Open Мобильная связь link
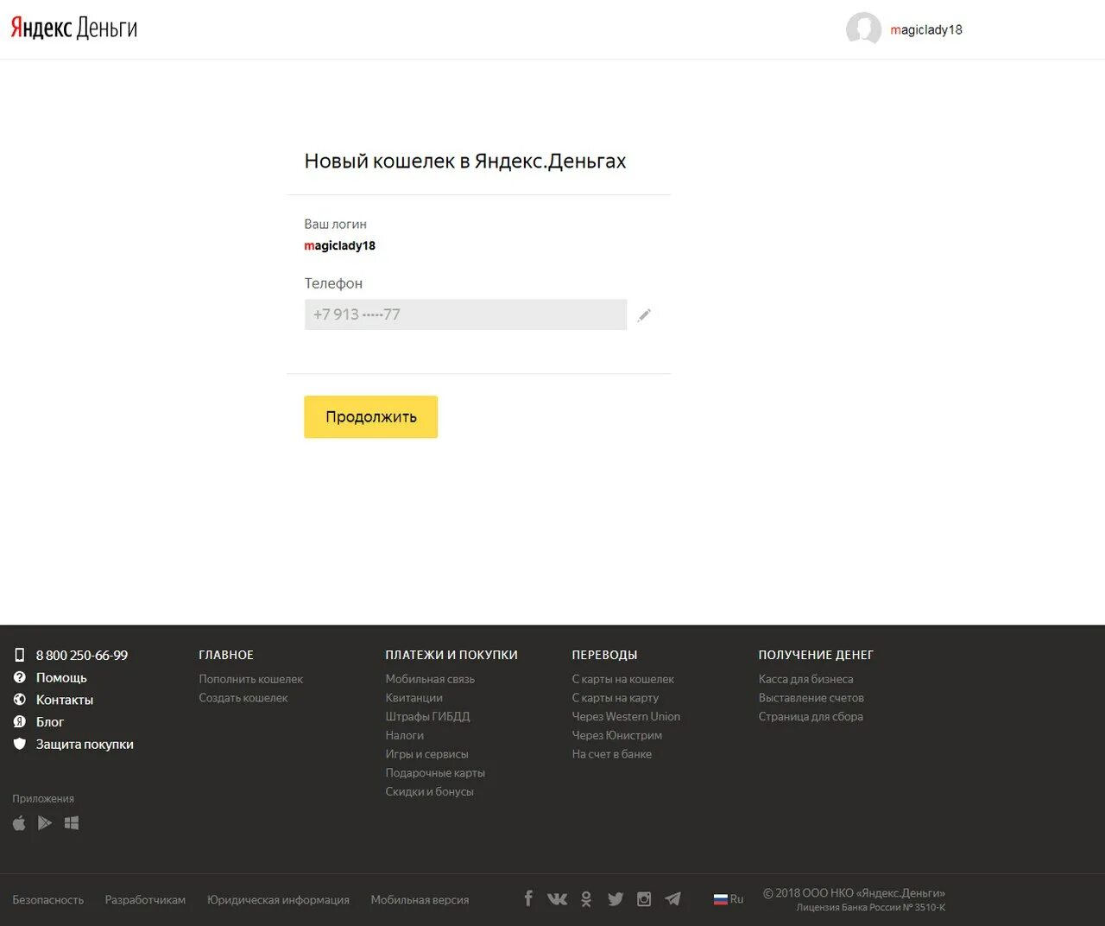Image resolution: width=1105 pixels, height=926 pixels. tap(430, 679)
